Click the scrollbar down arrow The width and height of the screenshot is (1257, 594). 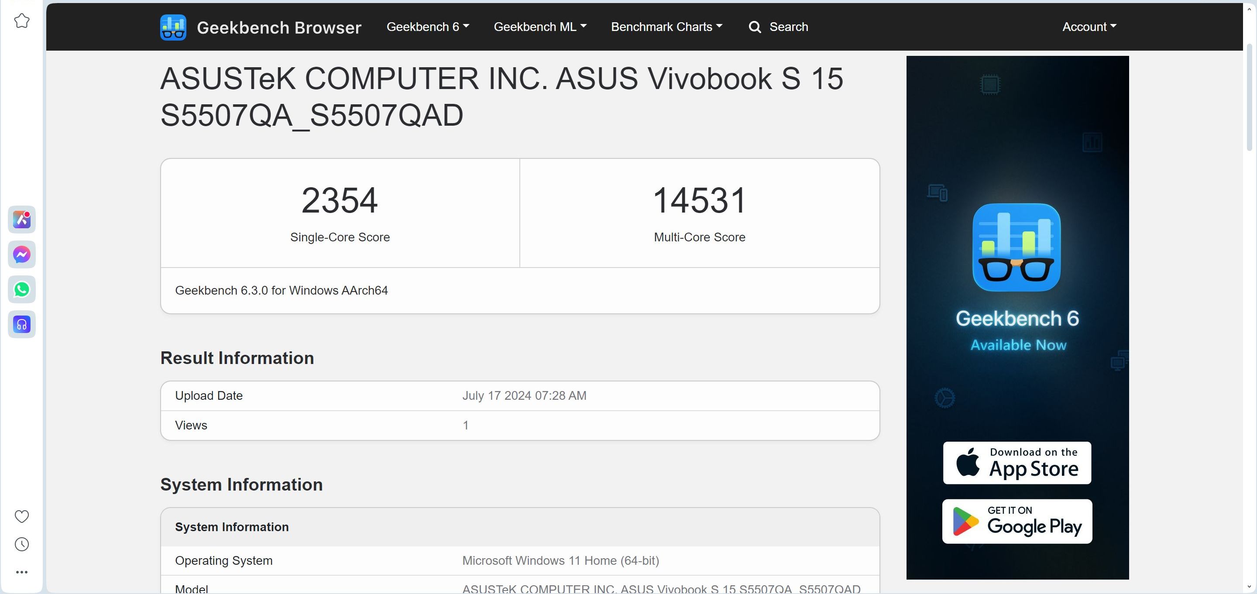point(1249,586)
